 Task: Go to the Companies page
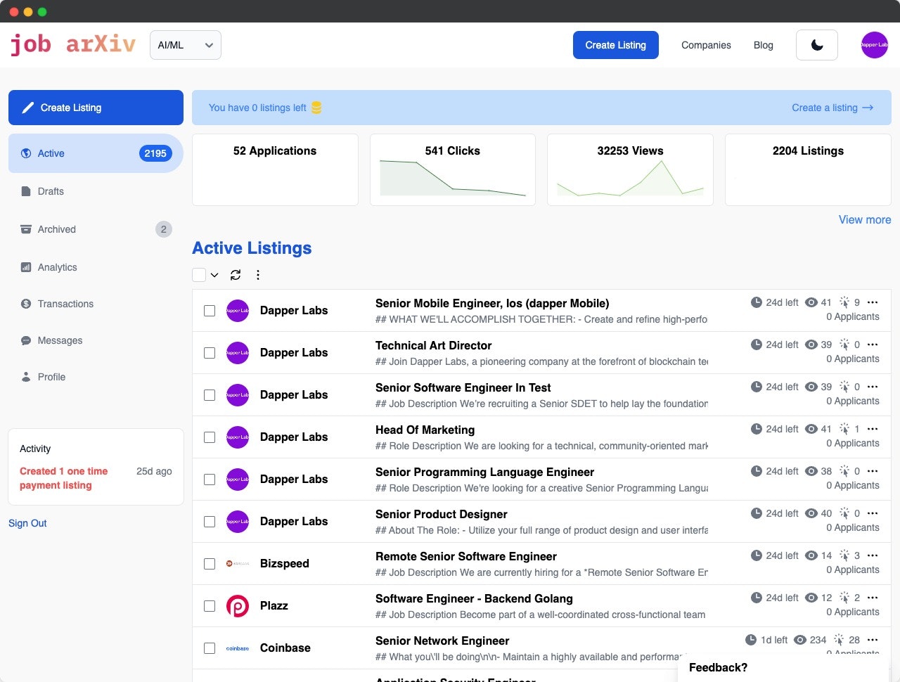[x=706, y=45]
